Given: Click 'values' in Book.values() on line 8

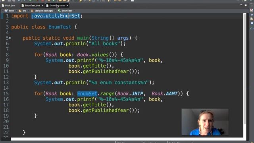Looking at the screenshot, I should coord(100,55).
